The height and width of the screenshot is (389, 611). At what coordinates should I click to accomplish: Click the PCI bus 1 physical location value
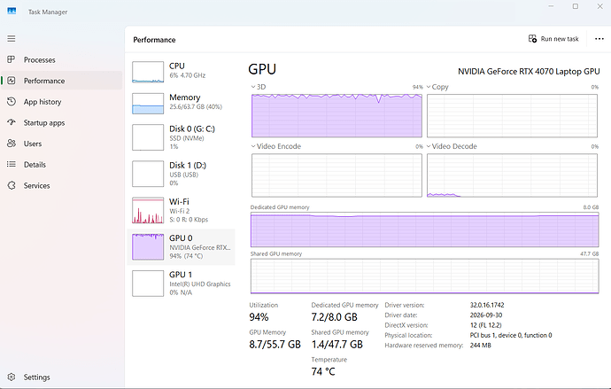[x=511, y=335]
